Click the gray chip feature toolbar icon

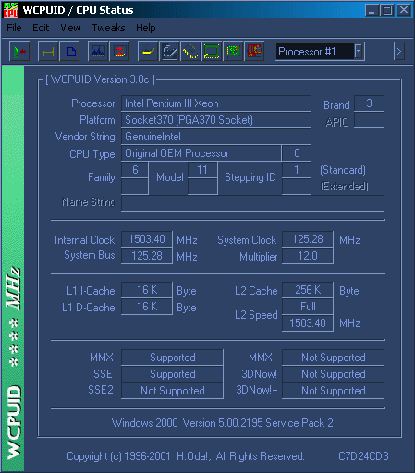point(169,51)
